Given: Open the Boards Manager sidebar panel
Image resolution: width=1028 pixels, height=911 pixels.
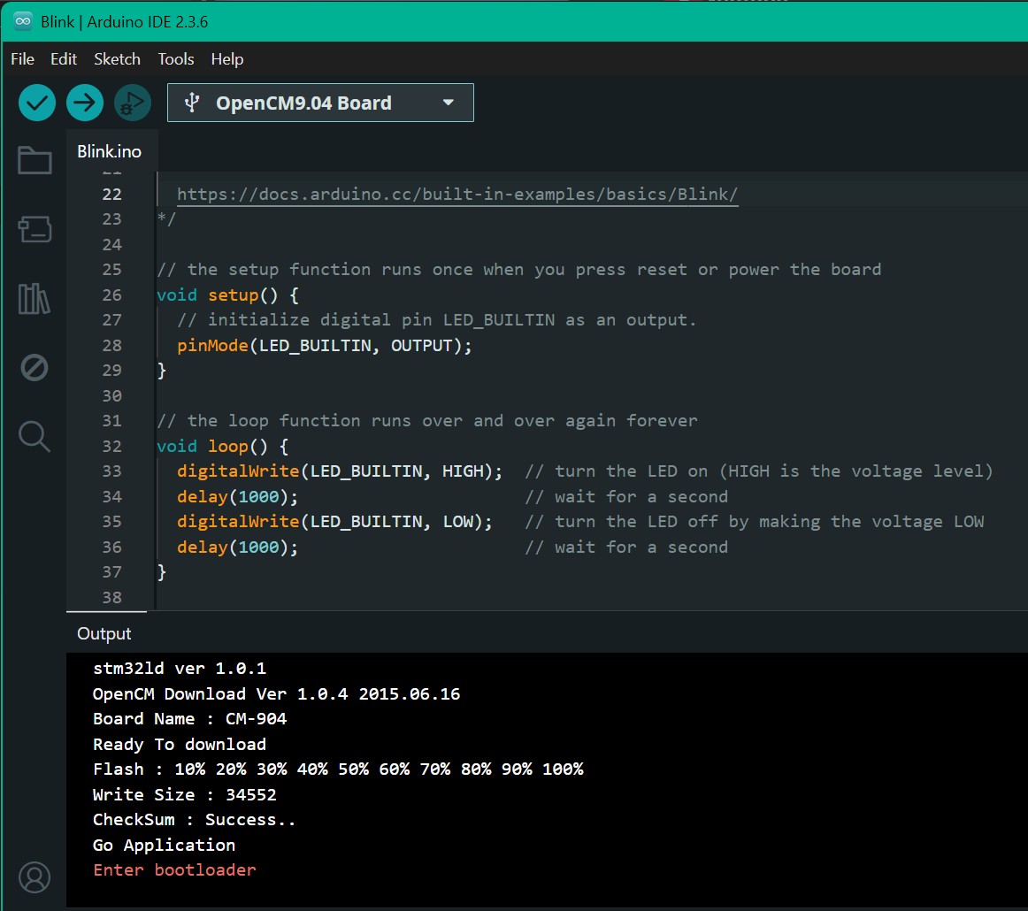Looking at the screenshot, I should (x=35, y=229).
